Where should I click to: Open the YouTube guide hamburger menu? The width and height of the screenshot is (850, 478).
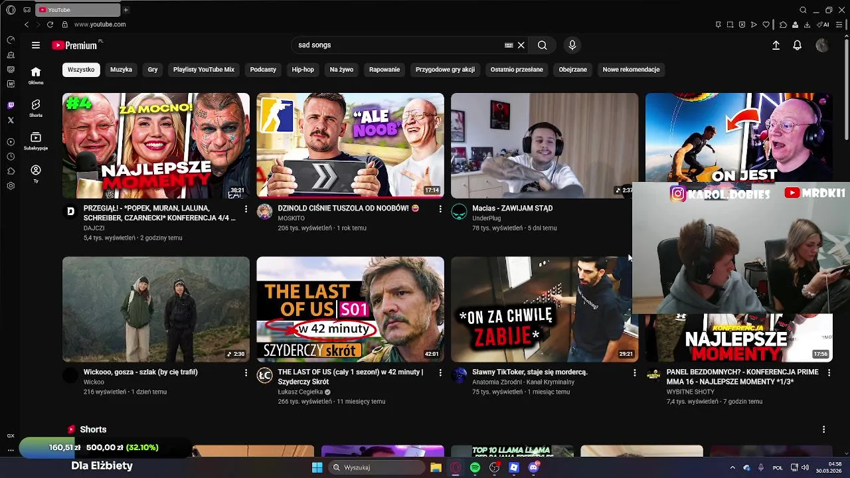[x=36, y=45]
